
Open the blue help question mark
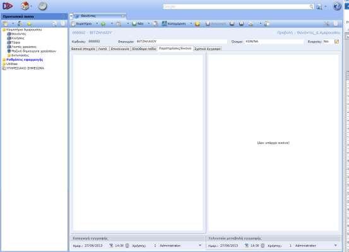coord(337,6)
